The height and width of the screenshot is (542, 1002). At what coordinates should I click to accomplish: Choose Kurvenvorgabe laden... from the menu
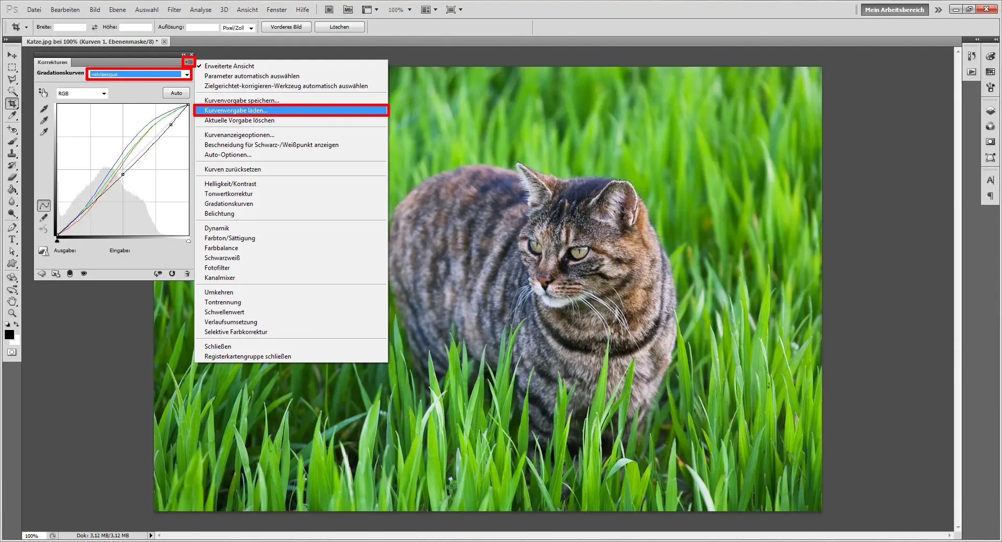point(236,110)
